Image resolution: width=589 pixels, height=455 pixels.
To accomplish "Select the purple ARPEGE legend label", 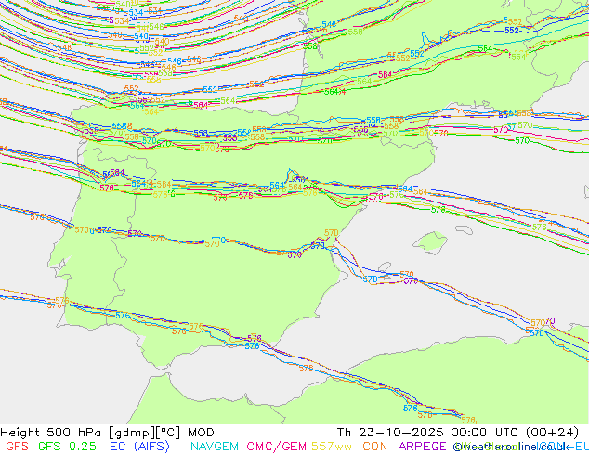I will click(422, 447).
